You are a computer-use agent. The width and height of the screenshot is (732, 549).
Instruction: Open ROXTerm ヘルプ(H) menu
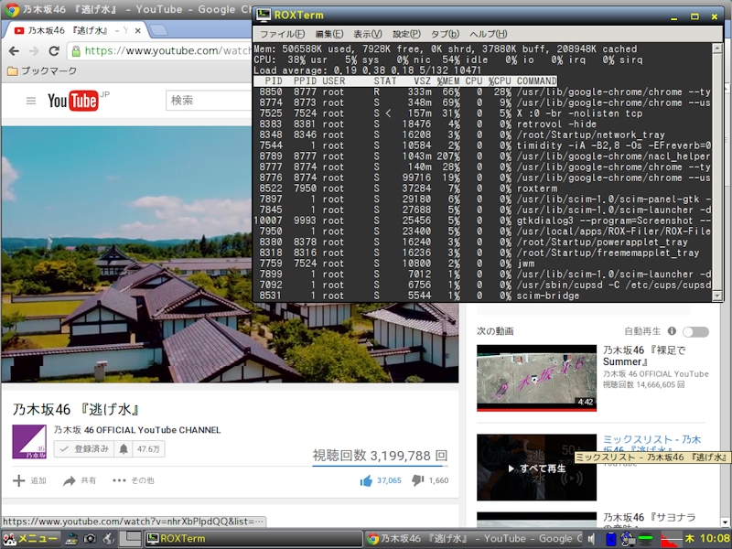[x=489, y=34]
